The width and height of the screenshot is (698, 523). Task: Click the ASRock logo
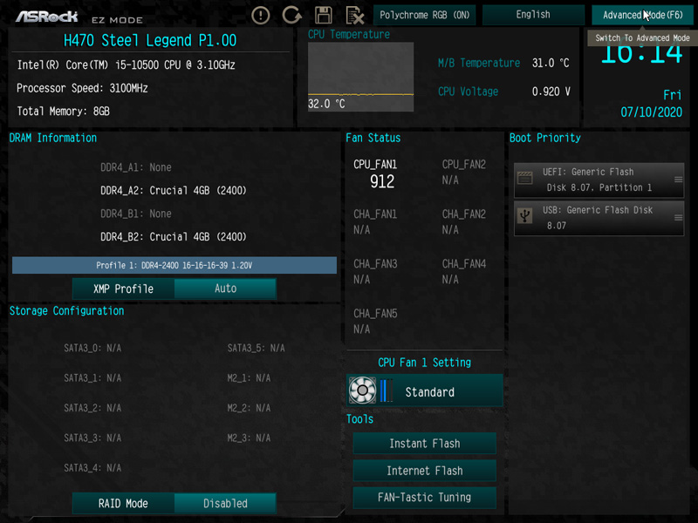coord(47,17)
